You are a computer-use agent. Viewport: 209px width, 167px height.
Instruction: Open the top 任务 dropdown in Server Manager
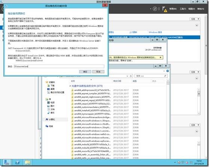pos(195,19)
